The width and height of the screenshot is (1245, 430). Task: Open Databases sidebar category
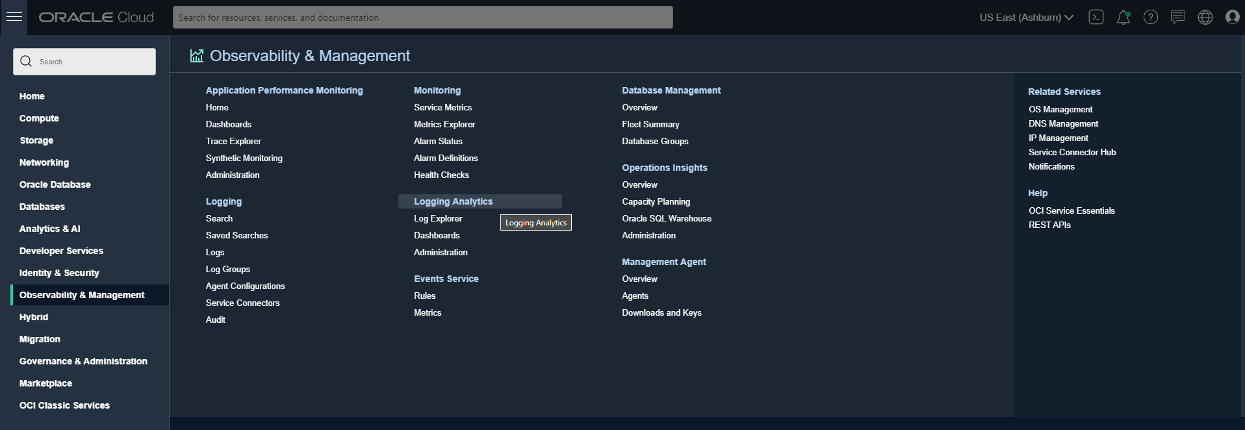click(x=42, y=207)
